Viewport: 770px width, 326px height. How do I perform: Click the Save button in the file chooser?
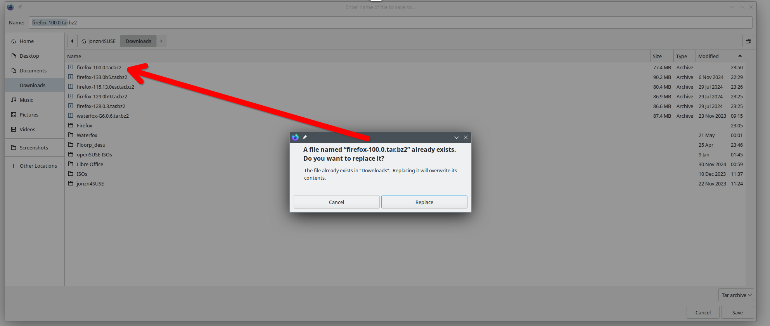[737, 312]
